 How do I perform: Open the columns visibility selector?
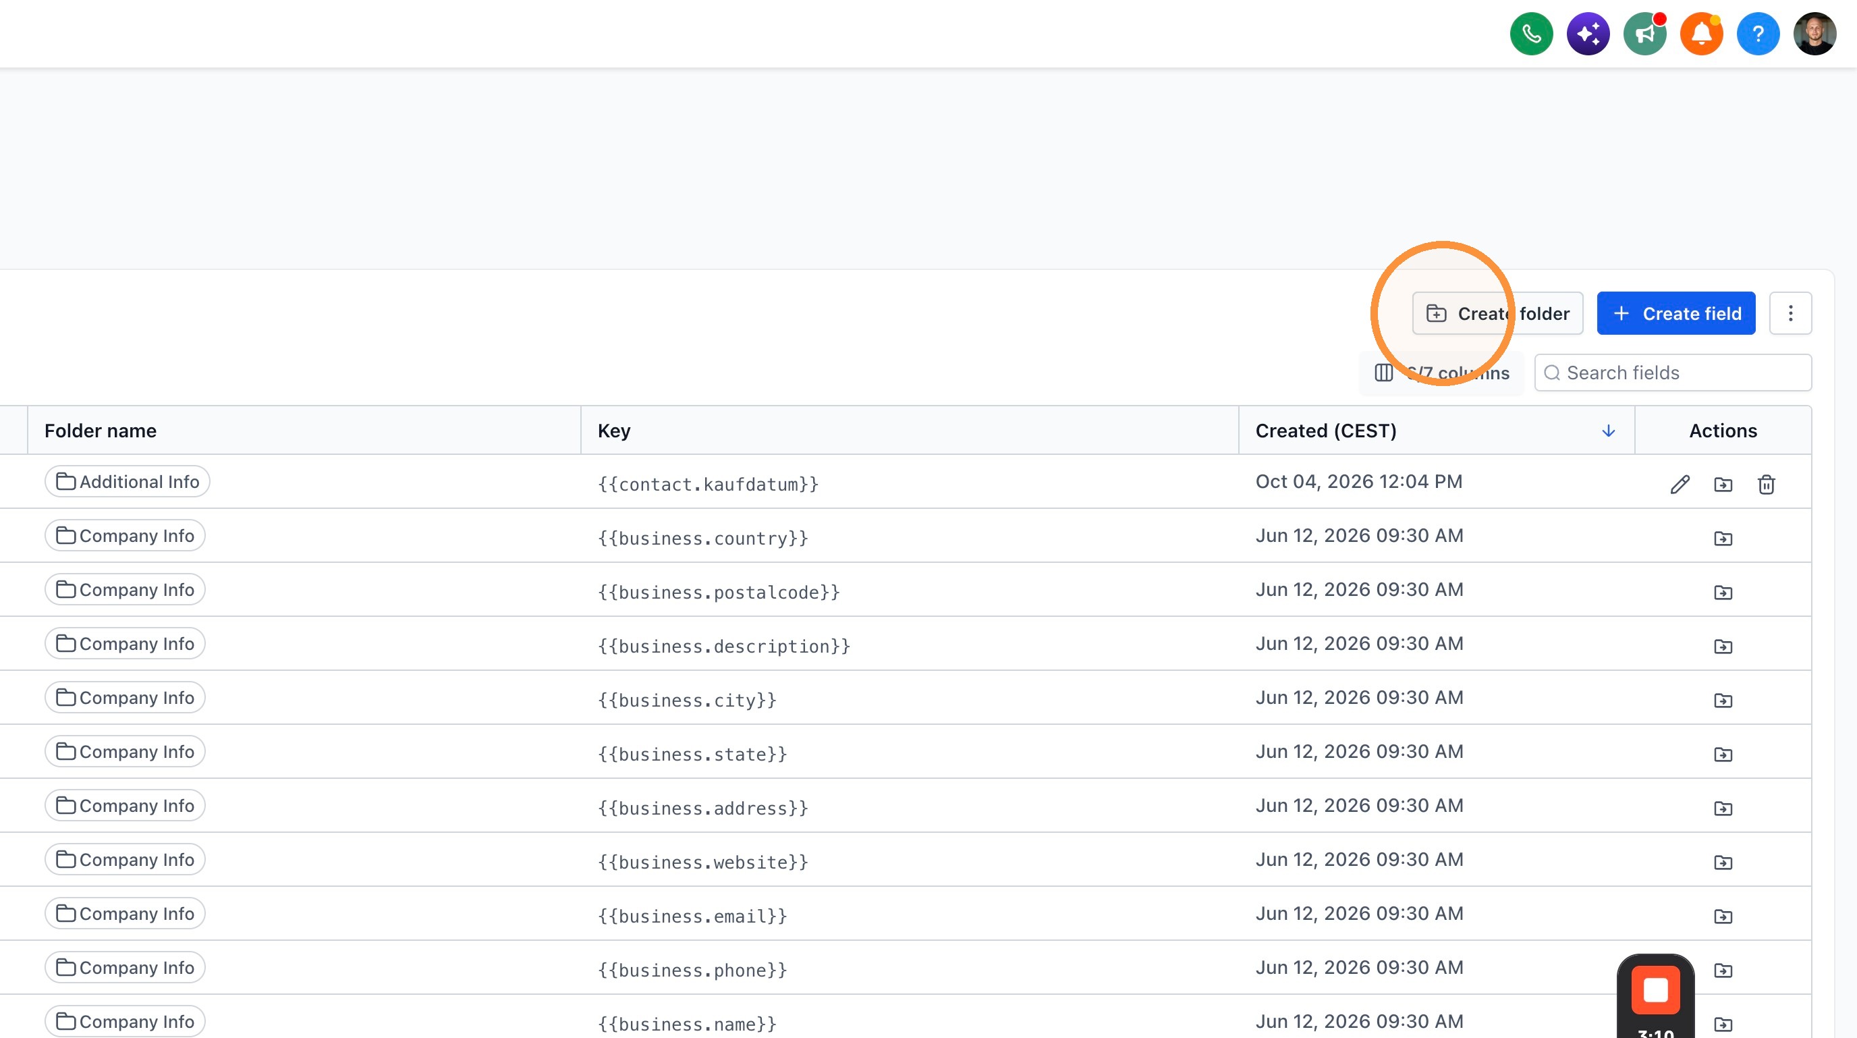pyautogui.click(x=1442, y=373)
